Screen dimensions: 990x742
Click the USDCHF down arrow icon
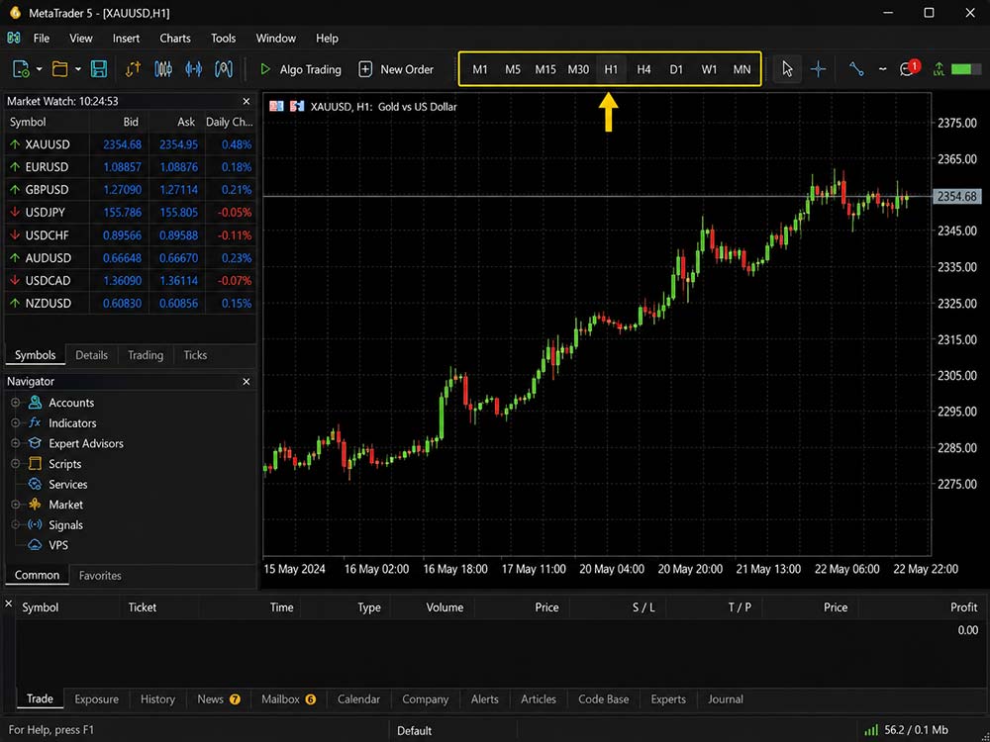point(15,235)
